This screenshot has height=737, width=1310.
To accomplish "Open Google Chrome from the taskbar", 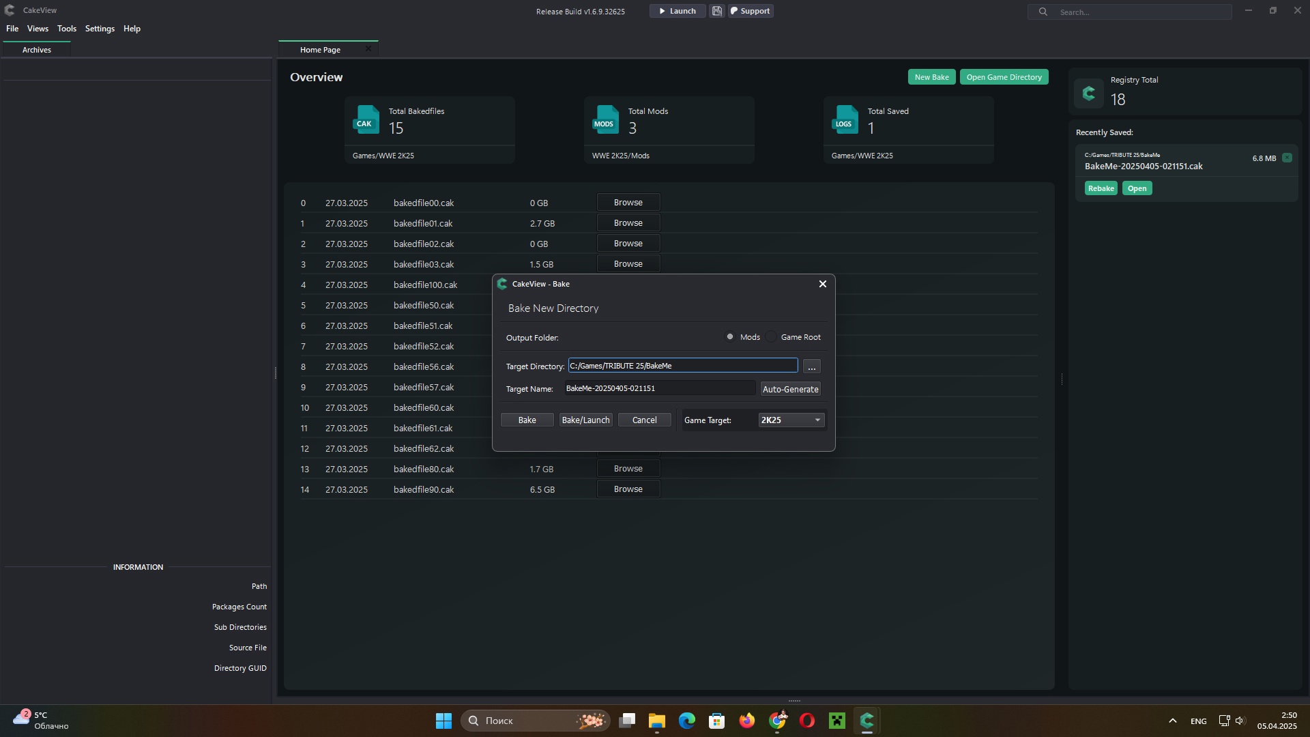I will [777, 721].
